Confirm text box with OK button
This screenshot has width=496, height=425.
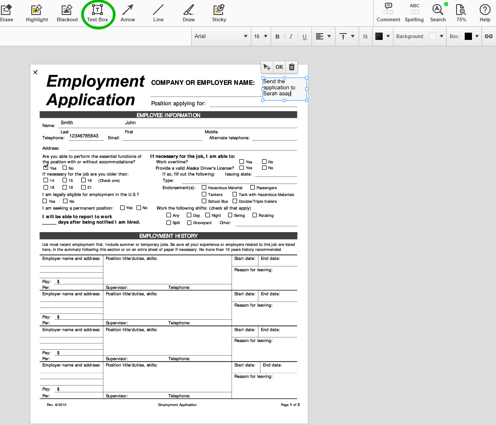pos(279,67)
